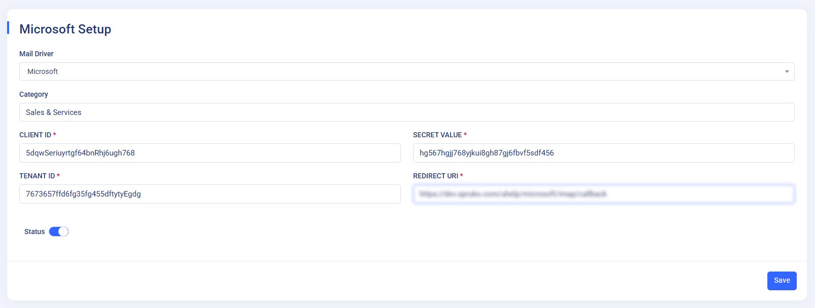Select the blurred REDIRECT URI input
Screen dimensions: 815x308
pos(603,194)
